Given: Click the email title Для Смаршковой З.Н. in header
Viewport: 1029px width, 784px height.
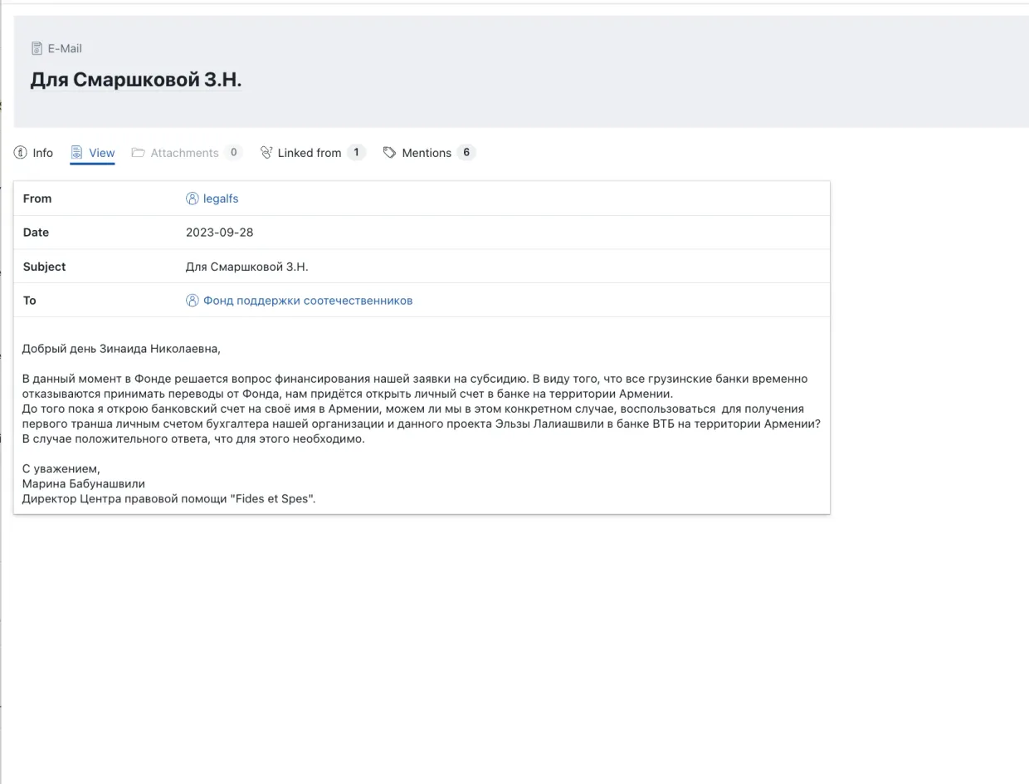Looking at the screenshot, I should [x=136, y=80].
